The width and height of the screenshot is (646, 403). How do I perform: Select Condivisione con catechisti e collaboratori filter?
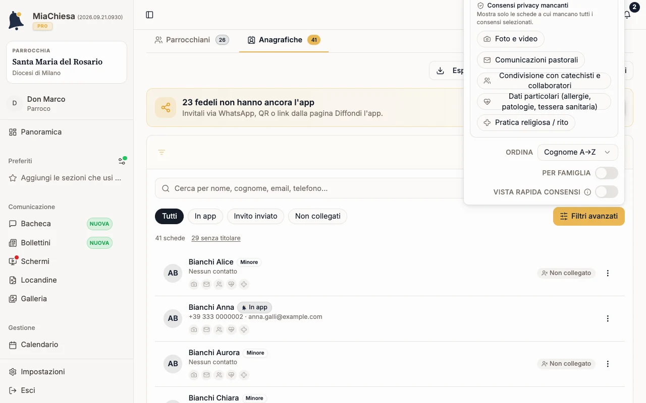544,81
